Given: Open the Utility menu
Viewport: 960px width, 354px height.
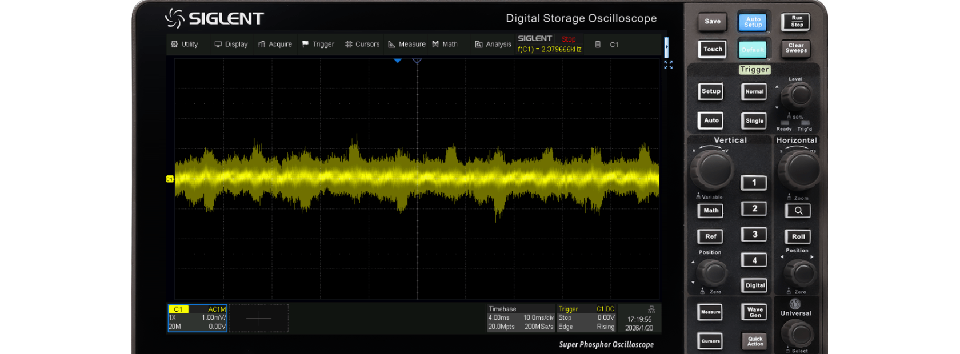Looking at the screenshot, I should pos(184,45).
